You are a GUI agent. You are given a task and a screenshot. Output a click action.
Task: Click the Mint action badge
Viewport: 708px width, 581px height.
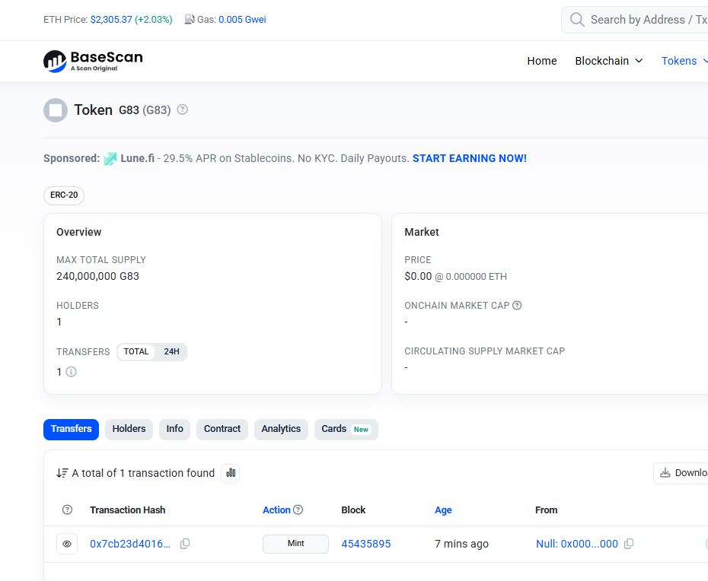click(295, 544)
